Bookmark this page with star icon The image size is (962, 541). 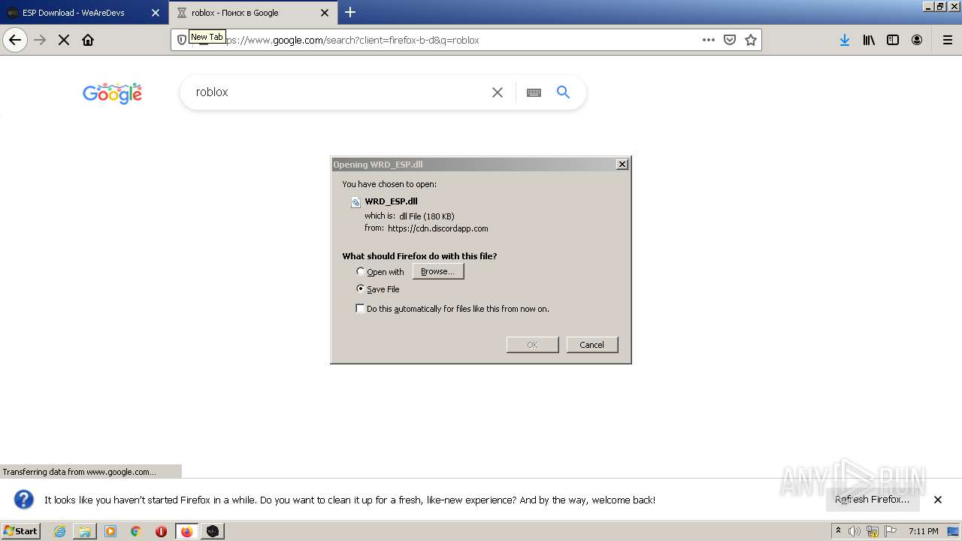tap(751, 40)
